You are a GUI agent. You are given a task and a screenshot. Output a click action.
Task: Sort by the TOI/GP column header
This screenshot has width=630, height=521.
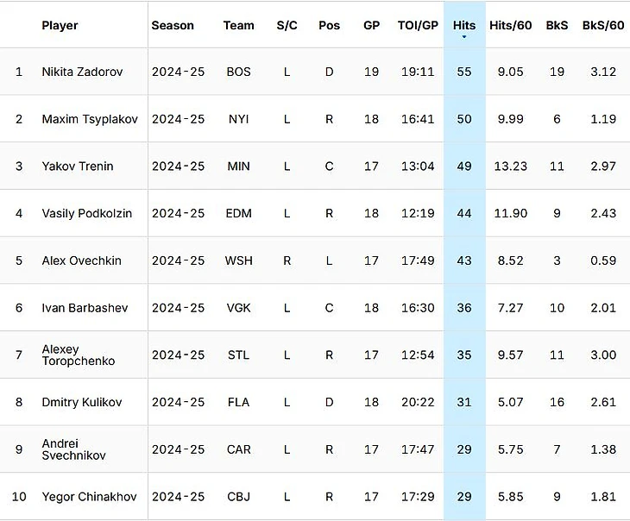[418, 25]
